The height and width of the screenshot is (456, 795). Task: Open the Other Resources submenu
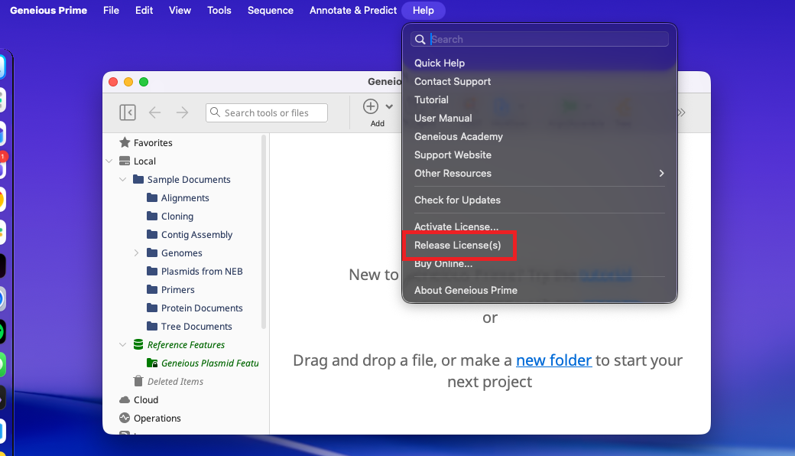540,173
